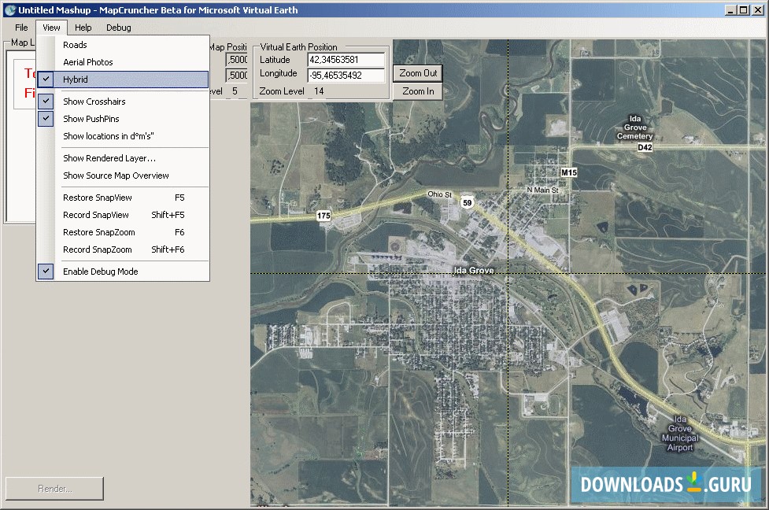Click the Zoom Out button
769x510 pixels.
pos(417,73)
